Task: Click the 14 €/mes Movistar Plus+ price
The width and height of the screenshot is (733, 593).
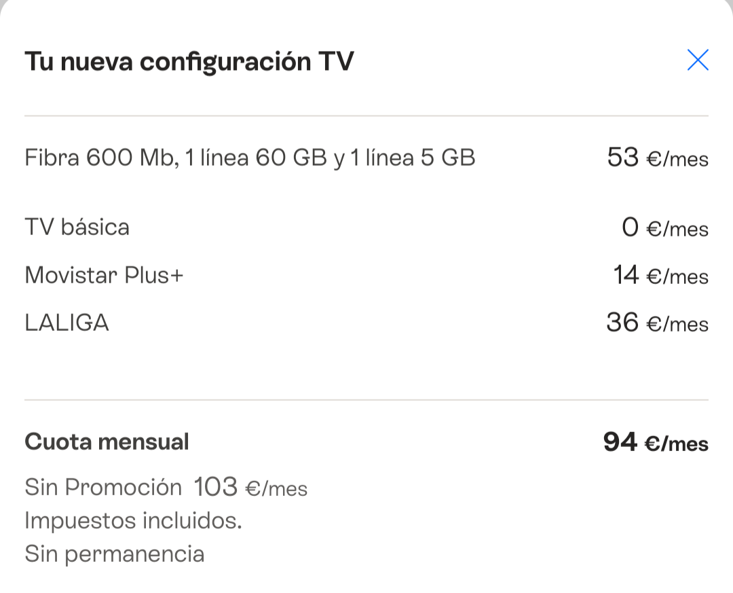Action: pos(660,276)
